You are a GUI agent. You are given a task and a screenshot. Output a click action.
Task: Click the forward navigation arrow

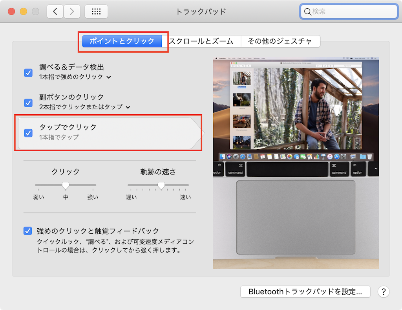coord(72,11)
